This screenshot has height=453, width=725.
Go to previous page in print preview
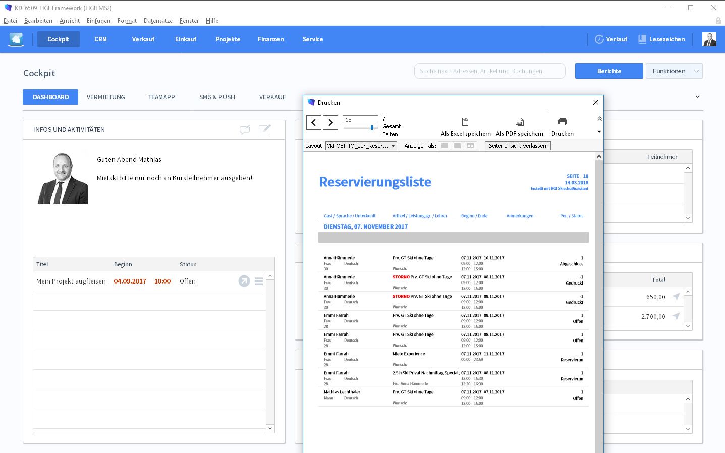click(x=314, y=122)
